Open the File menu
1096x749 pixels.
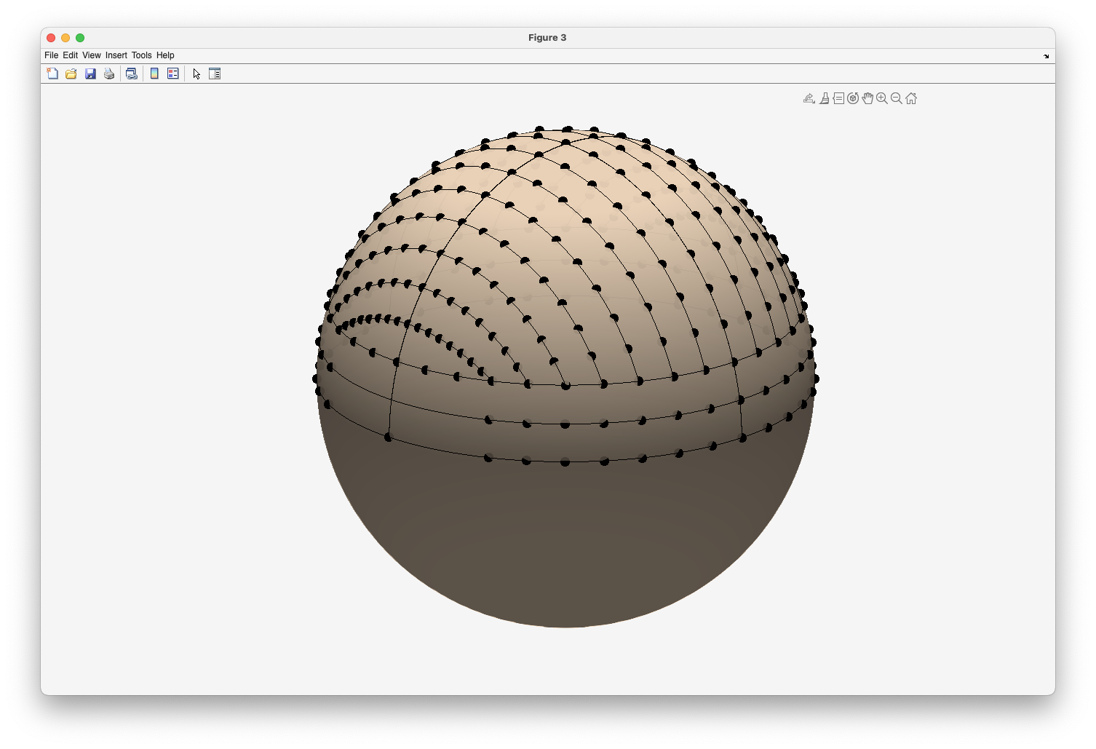51,55
